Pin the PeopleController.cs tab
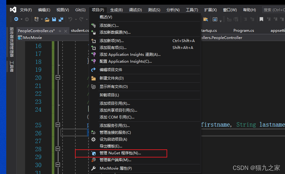The height and width of the screenshot is (174, 285). tap(60, 31)
